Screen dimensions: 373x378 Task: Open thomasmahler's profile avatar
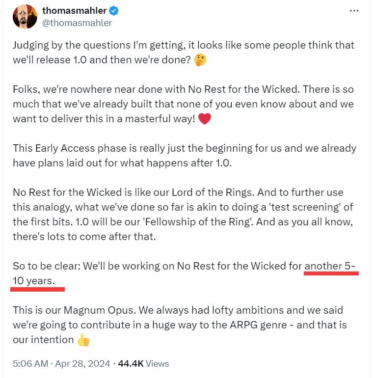tap(25, 17)
